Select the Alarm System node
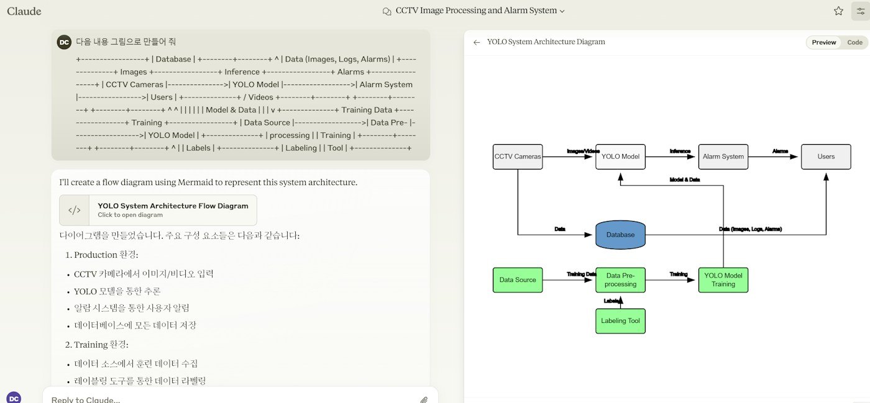 [x=723, y=156]
